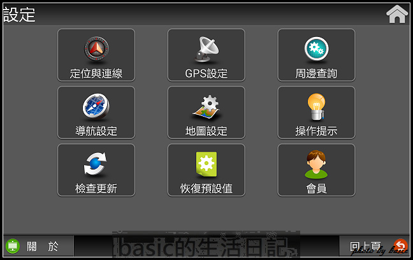The image size is (413, 260).
Task: Open 周邊查詢 teal gears icon
Action: click(x=316, y=49)
